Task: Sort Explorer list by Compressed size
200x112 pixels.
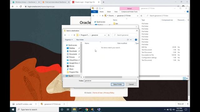Action: 167,20
